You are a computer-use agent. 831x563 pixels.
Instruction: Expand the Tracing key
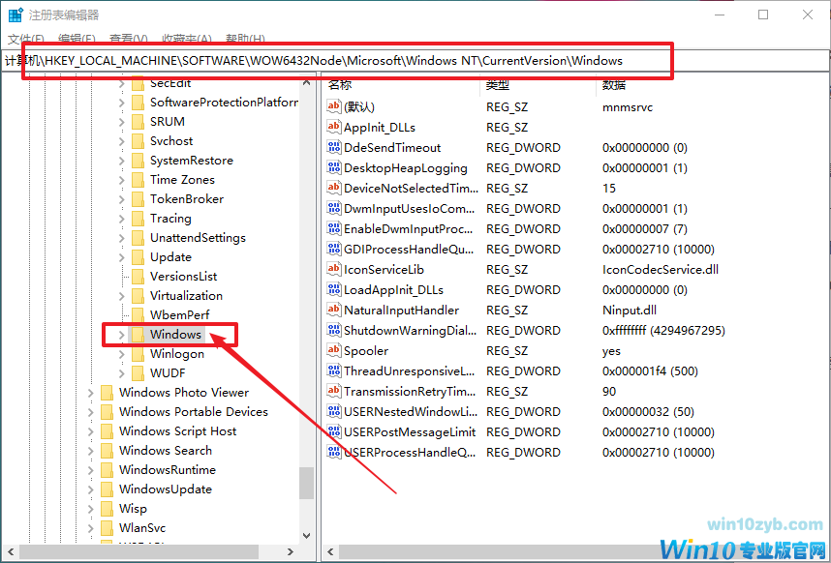coord(121,219)
